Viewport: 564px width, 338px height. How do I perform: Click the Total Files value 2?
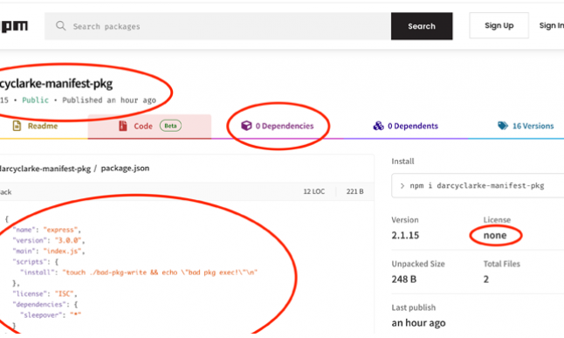tap(486, 279)
